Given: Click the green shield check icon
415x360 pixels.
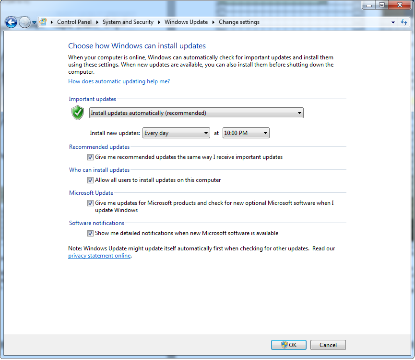Looking at the screenshot, I should (x=78, y=113).
